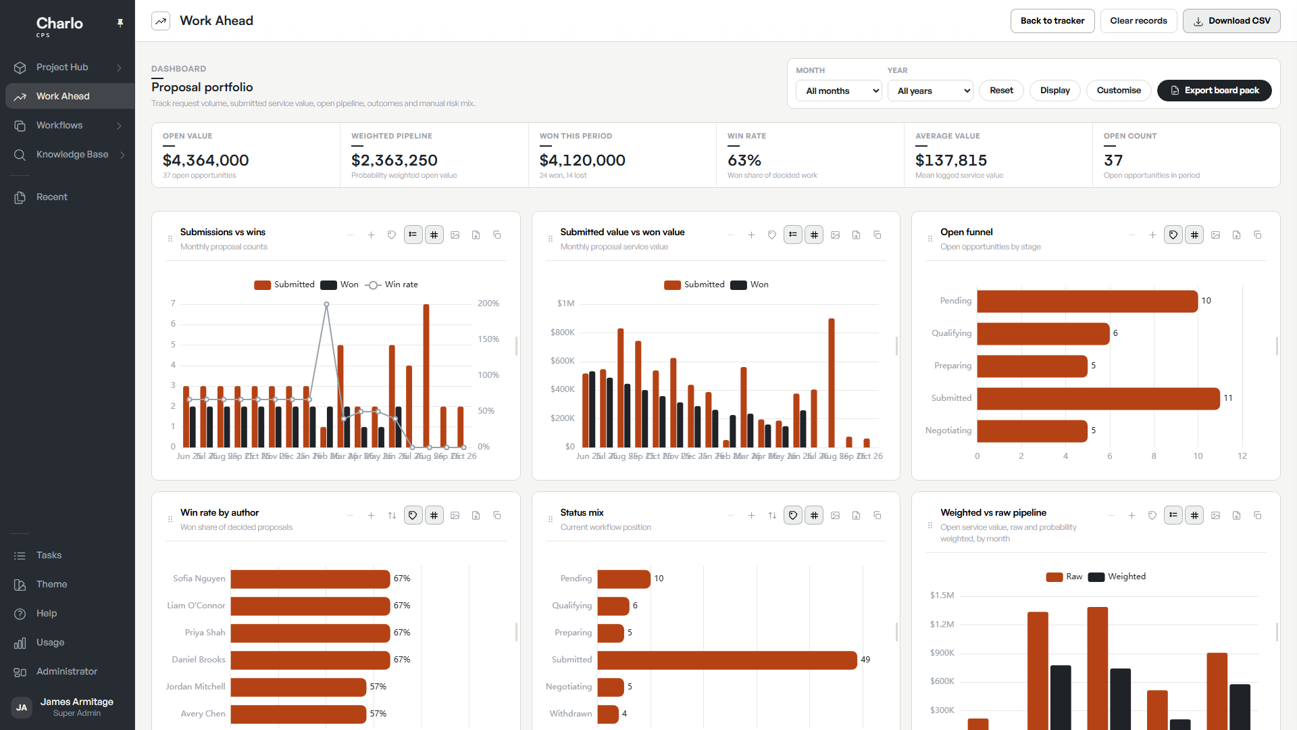Click the 63% win rate figure
This screenshot has width=1297, height=730.
744,161
